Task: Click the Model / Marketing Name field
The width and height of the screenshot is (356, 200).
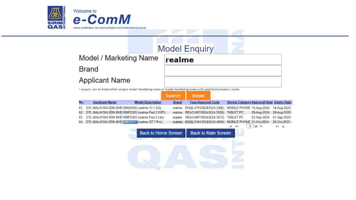Action: tap(223, 60)
